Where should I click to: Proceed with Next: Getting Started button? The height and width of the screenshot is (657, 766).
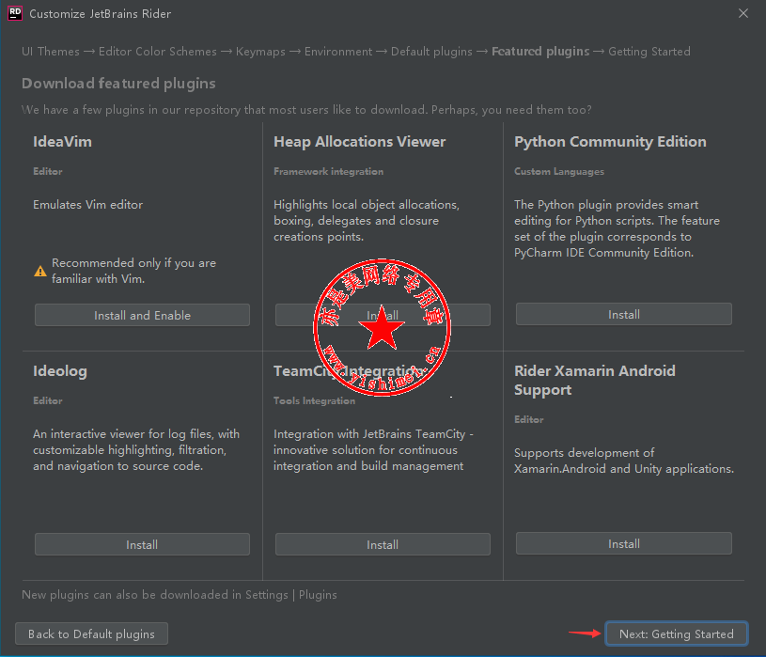[x=676, y=634]
